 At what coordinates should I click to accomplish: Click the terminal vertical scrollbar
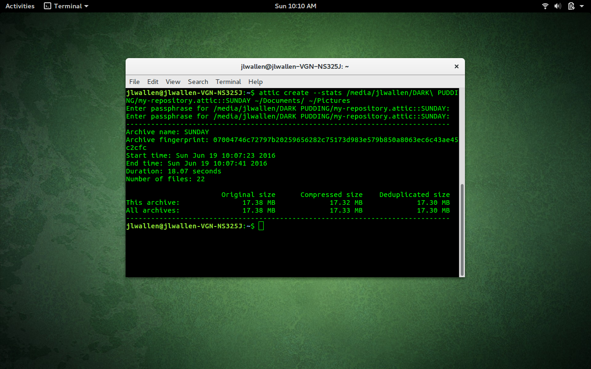coord(462,230)
